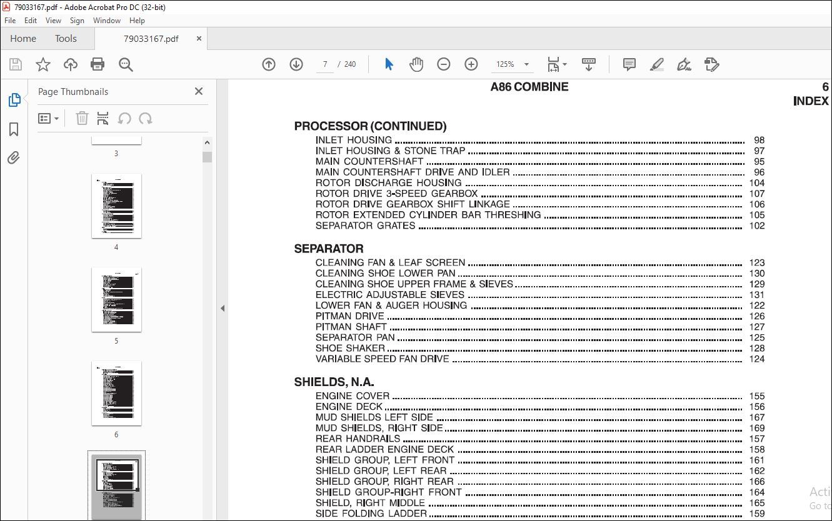
Task: Click the PITMAN SHAFT index entry
Action: pyautogui.click(x=539, y=327)
